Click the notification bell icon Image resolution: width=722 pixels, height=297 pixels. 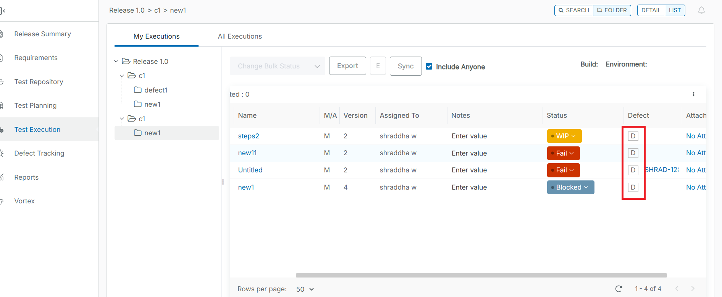pyautogui.click(x=701, y=10)
